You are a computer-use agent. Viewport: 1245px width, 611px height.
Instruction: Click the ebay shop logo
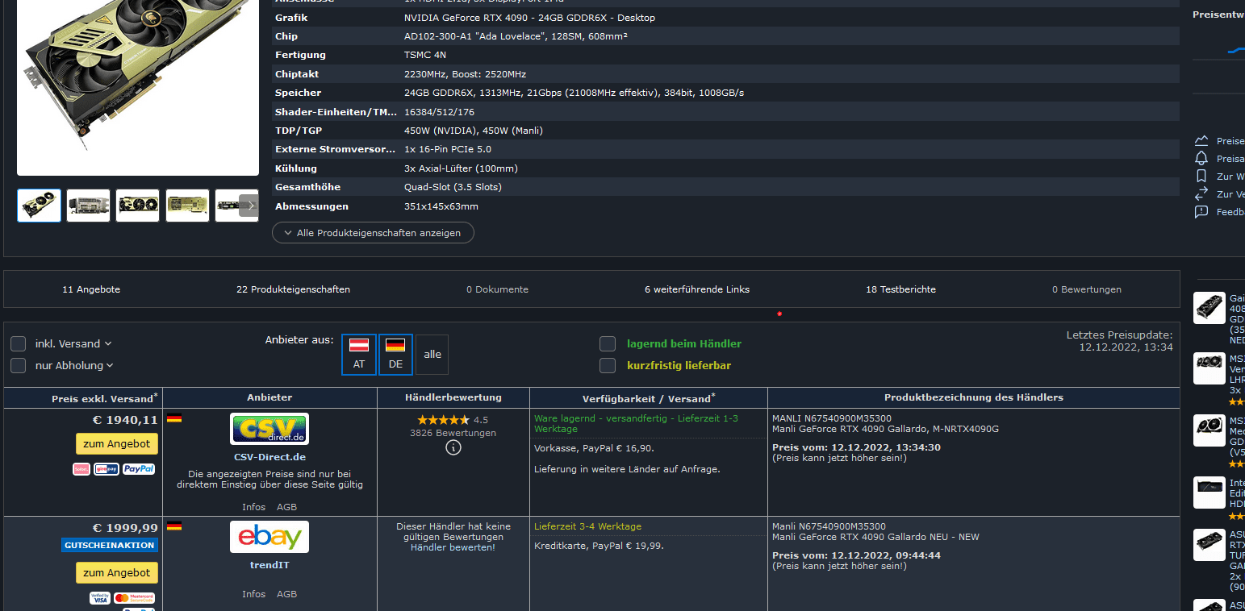tap(269, 537)
